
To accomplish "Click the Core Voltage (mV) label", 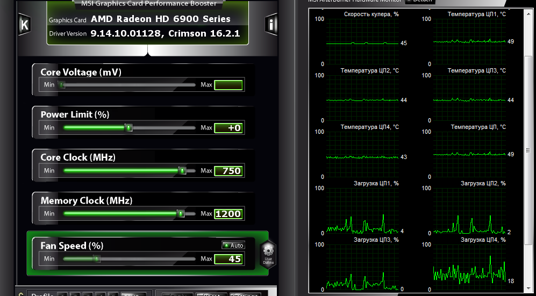I will tap(81, 72).
